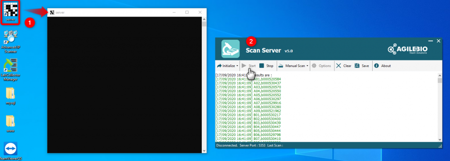Click the Scan Server microscope logo

(x=230, y=49)
